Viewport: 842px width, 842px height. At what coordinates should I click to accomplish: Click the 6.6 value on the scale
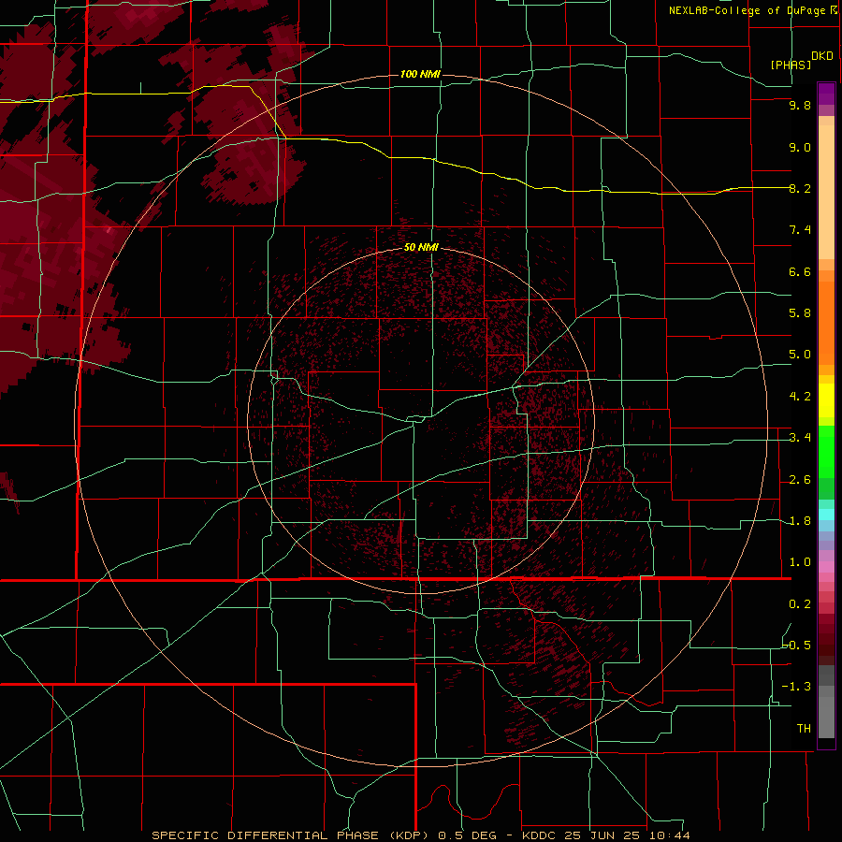pos(800,272)
